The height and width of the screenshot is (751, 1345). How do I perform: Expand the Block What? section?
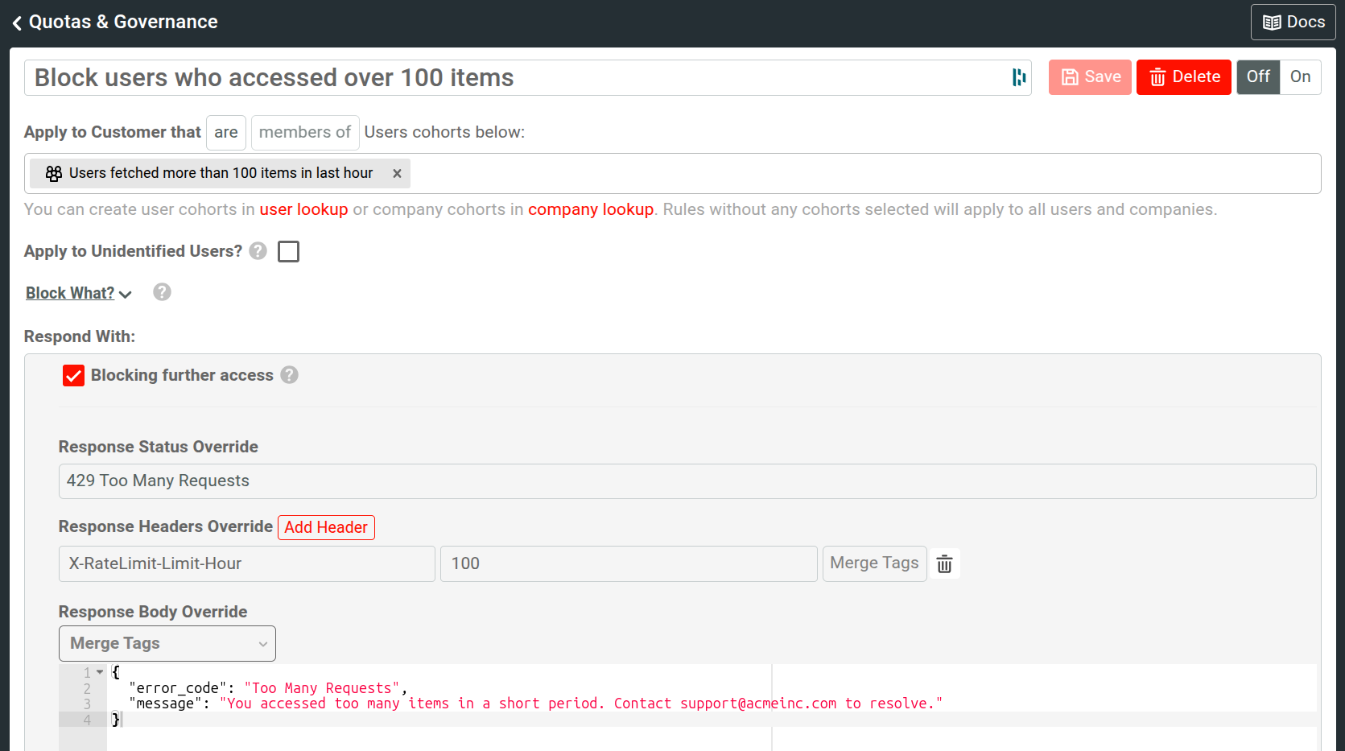click(78, 293)
